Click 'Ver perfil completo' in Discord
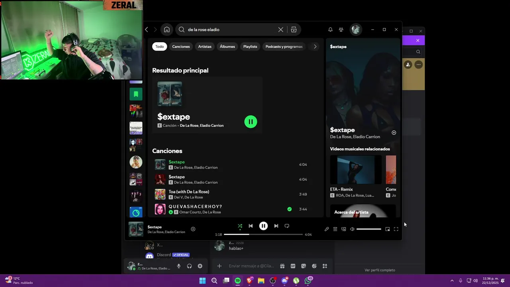This screenshot has width=510, height=287. 380,270
